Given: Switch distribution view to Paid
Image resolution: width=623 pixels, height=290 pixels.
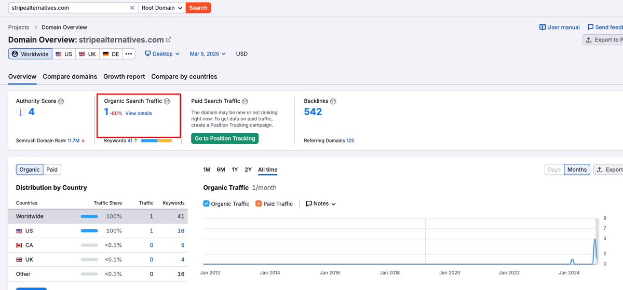Looking at the screenshot, I should tap(52, 170).
